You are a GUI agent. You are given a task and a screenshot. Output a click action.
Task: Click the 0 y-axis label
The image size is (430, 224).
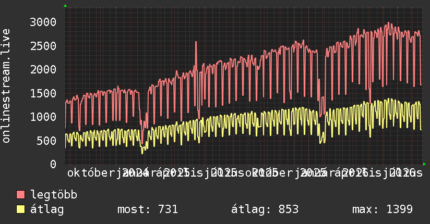tap(53, 164)
